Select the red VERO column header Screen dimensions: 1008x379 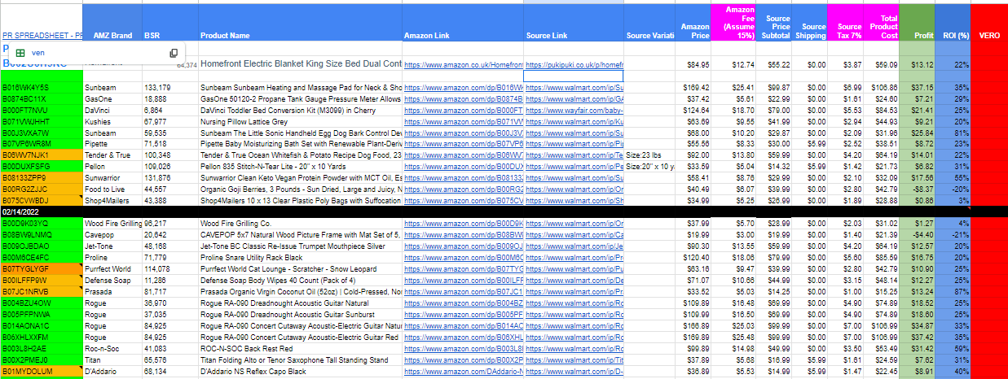[x=989, y=23]
